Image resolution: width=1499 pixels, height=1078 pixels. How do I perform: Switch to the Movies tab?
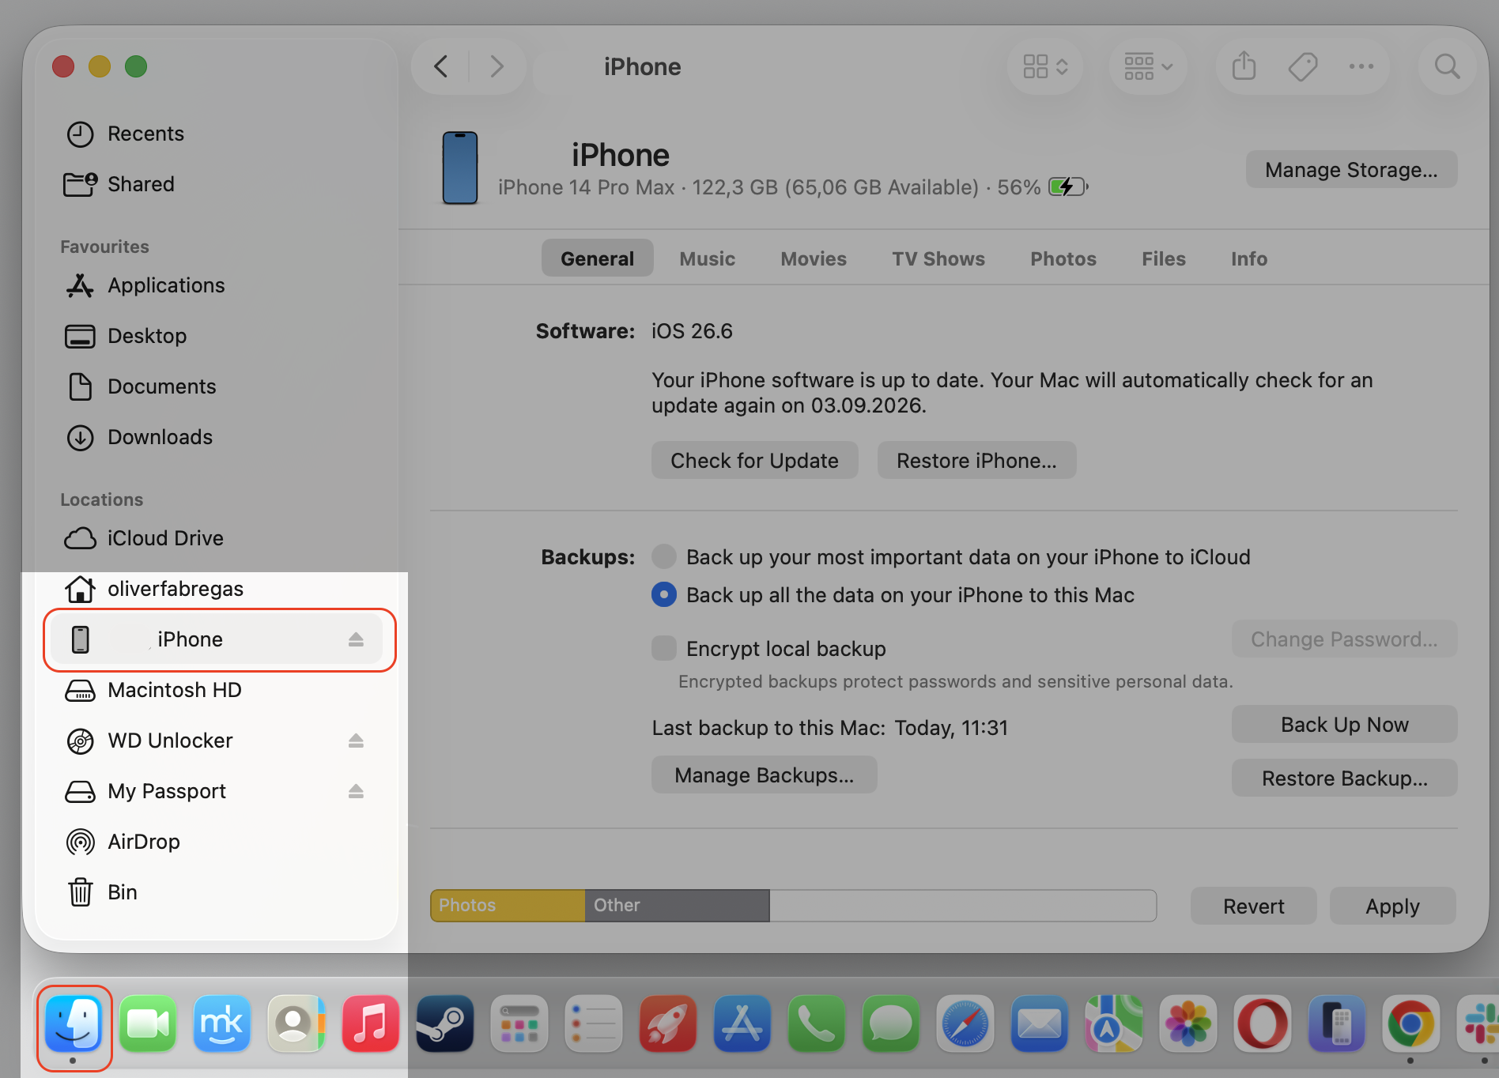pos(814,258)
